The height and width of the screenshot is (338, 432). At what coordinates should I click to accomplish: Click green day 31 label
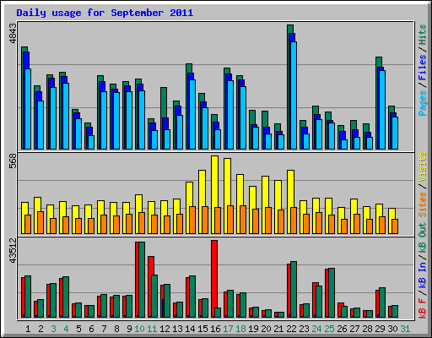[405, 329]
